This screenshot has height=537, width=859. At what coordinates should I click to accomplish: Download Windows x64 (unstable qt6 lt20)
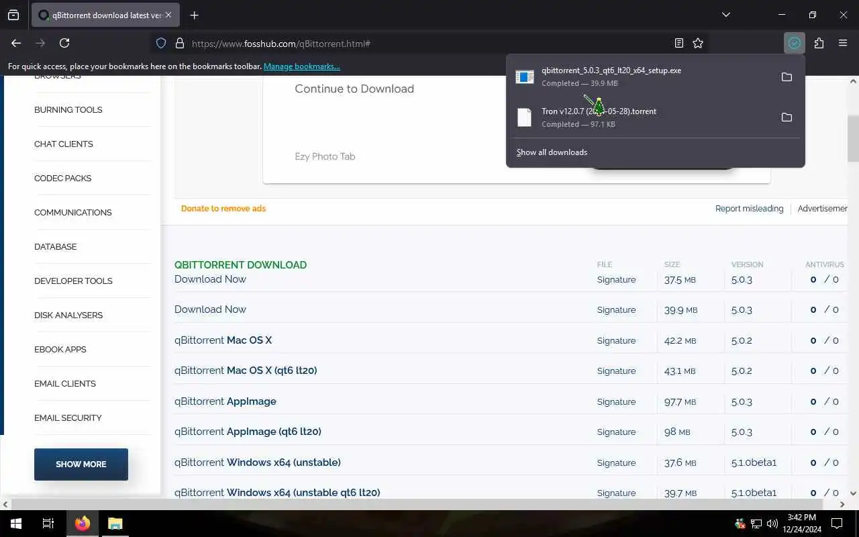coord(277,493)
